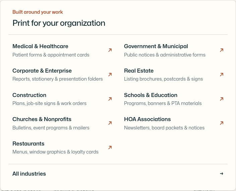This screenshot has height=191, width=236.
Task: Click the arrow icon beside Restaurants
Action: (110, 148)
